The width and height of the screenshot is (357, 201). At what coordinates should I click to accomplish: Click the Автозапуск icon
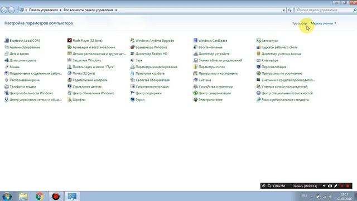258,41
